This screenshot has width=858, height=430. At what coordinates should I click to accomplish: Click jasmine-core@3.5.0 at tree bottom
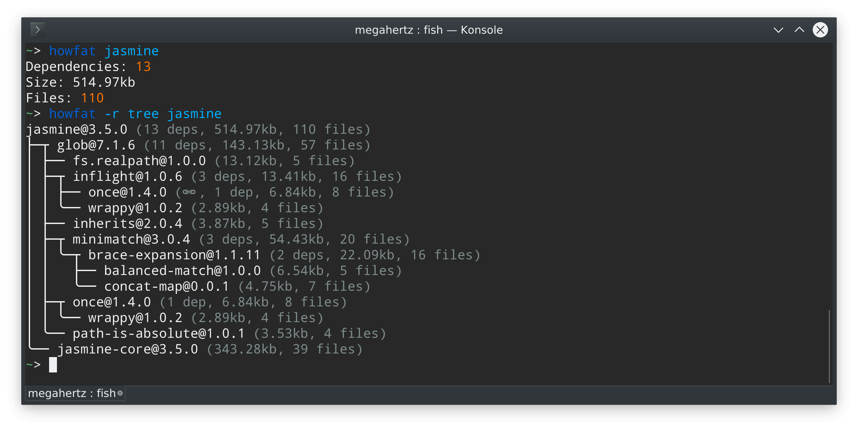[x=128, y=349]
